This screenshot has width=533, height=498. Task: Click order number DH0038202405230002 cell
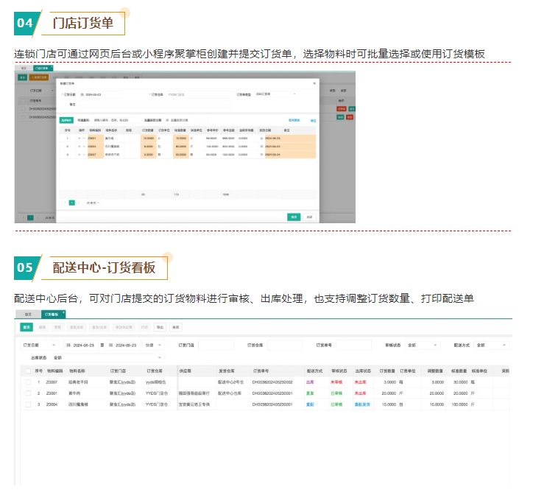tap(272, 382)
